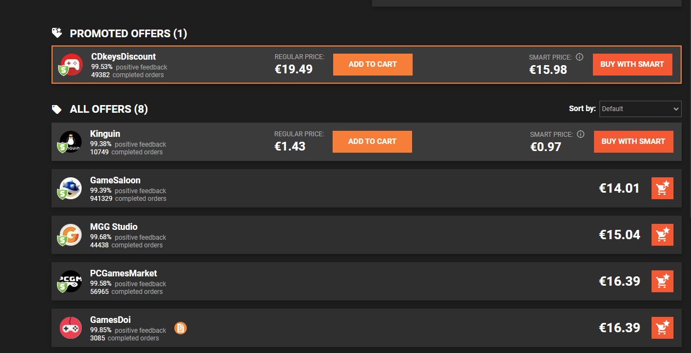This screenshot has width=691, height=353.
Task: Click the PCGamesMarket seller logo
Action: point(70,281)
